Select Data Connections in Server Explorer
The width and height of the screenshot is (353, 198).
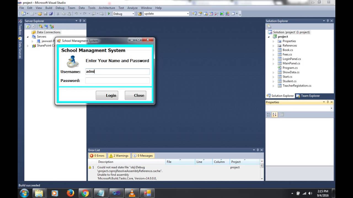[x=49, y=32]
